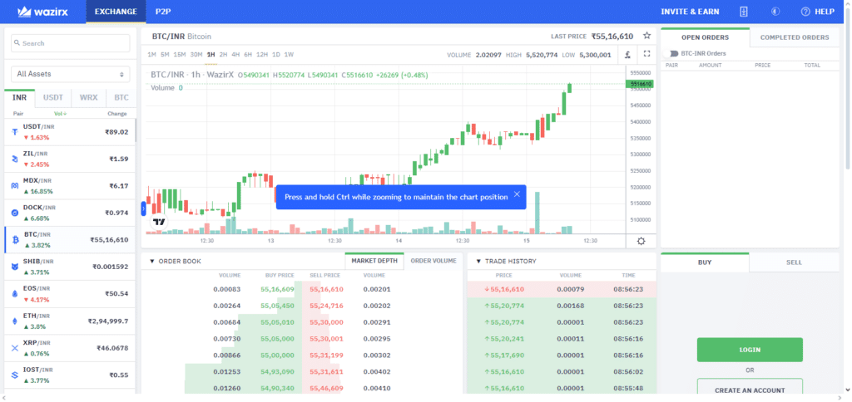This screenshot has height=402, width=852.
Task: Click the TradingView logo on chart
Action: pyautogui.click(x=159, y=222)
